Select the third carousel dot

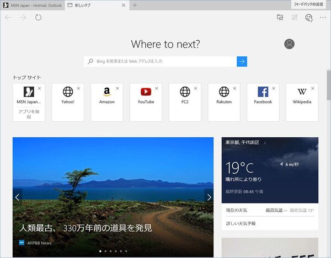click(x=111, y=251)
